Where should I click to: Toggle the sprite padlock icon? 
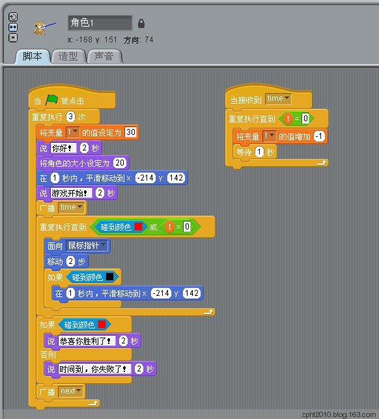(x=141, y=23)
